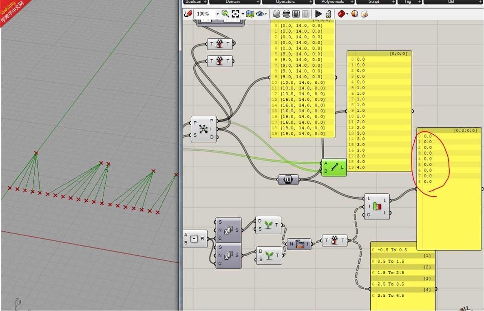Screen dimensions: 484x311
Task: Expand the Script panel
Action: coord(376,2)
